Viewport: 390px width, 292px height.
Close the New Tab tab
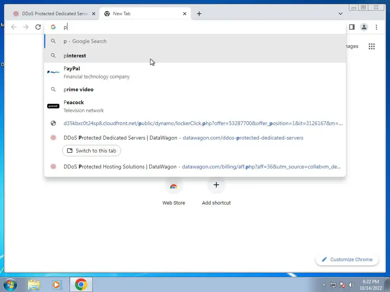pos(185,14)
